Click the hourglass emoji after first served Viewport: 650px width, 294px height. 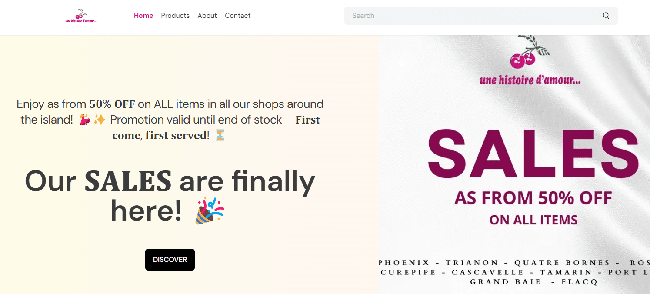click(220, 135)
